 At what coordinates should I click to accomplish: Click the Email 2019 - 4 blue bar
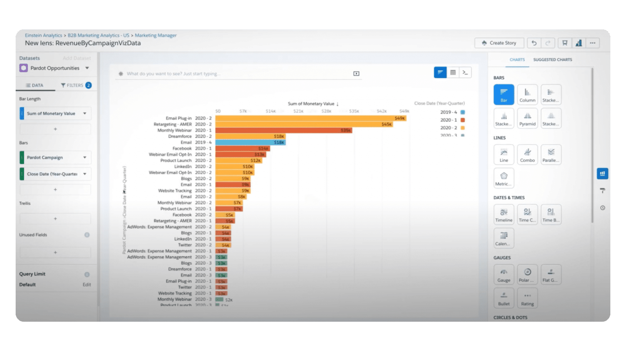(x=250, y=143)
